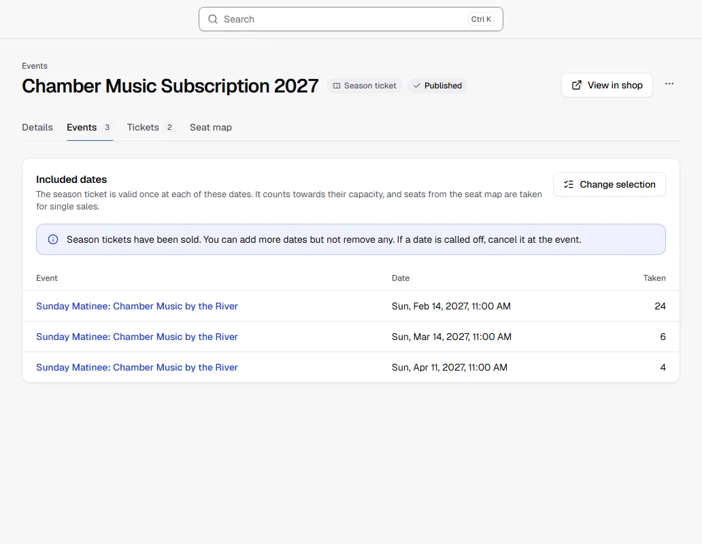The image size is (702, 544).
Task: Click the date Sun, Mar 14, 2027, 11:00 AM
Action: pos(452,337)
